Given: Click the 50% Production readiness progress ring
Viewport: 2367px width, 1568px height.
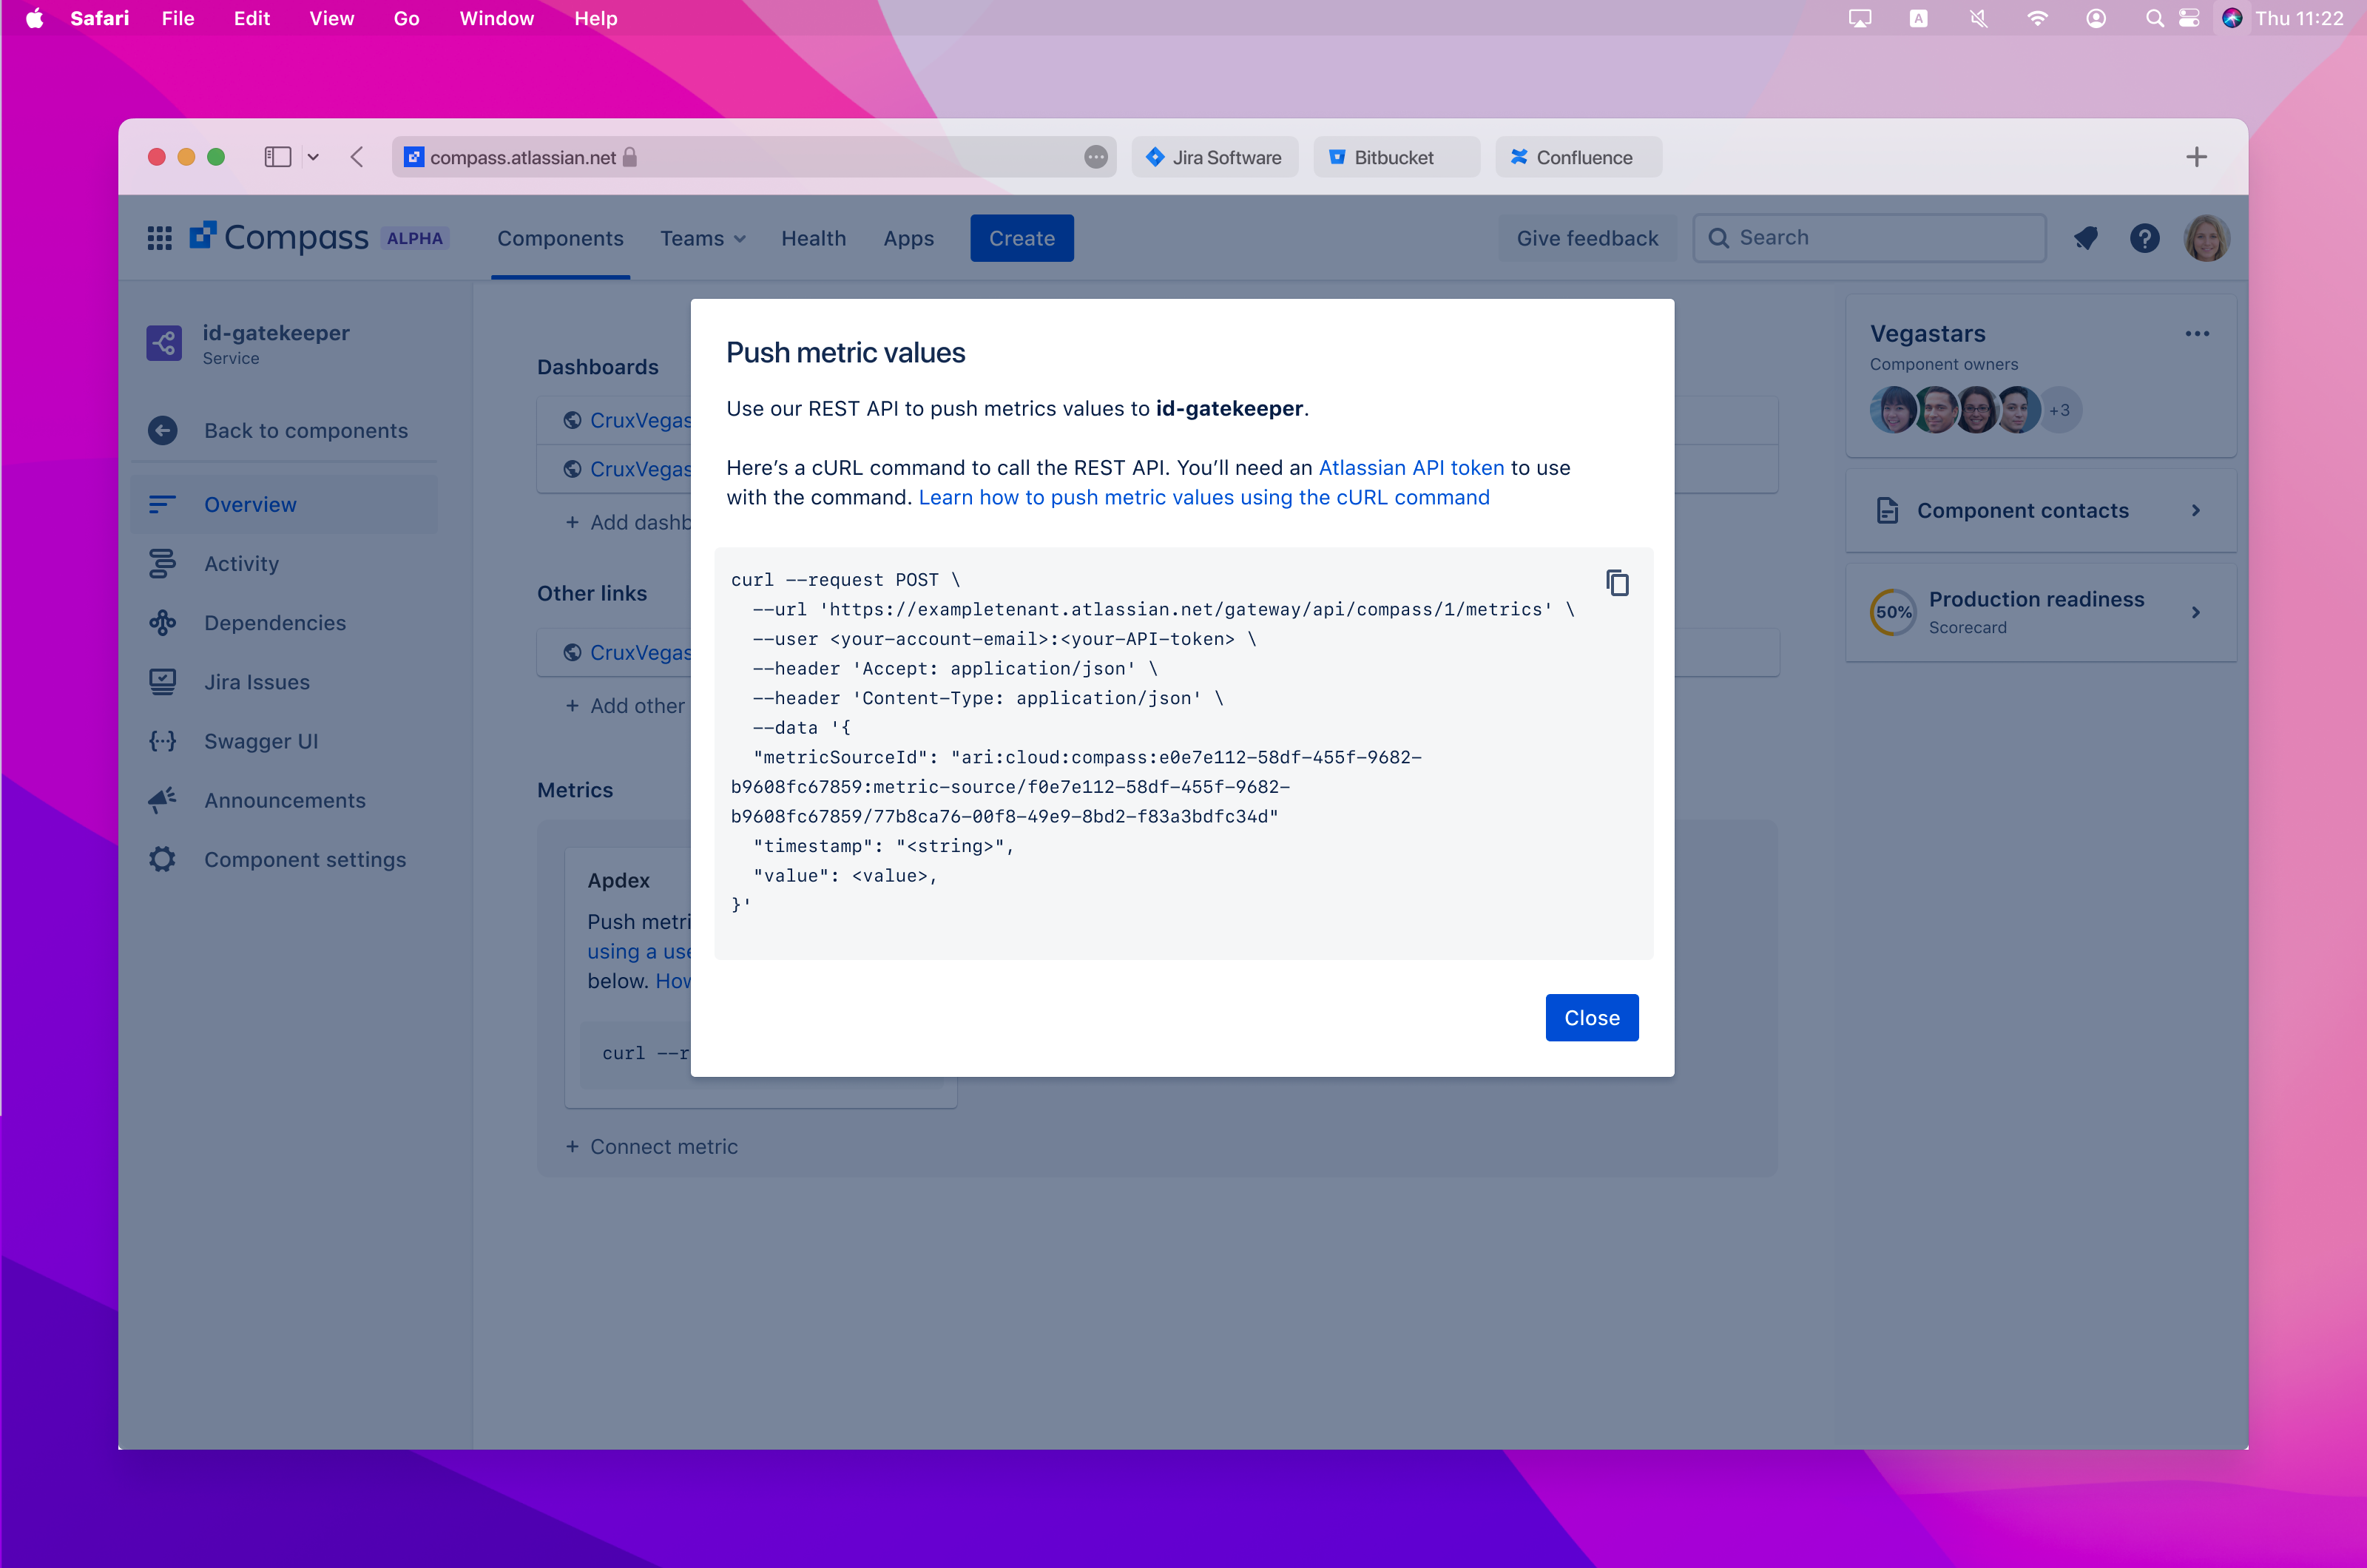Looking at the screenshot, I should (1893, 612).
